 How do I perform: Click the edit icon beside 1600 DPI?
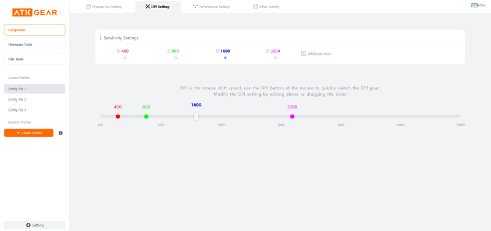(x=218, y=51)
